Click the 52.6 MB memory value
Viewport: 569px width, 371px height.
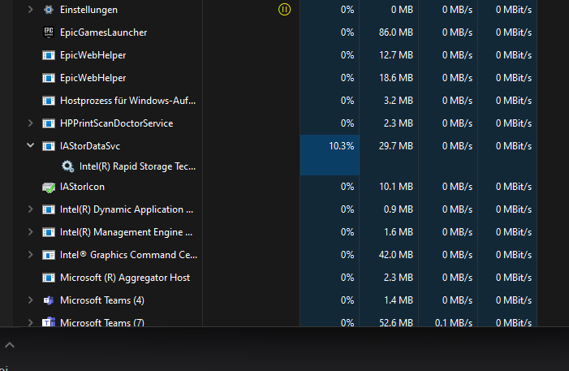pos(396,322)
